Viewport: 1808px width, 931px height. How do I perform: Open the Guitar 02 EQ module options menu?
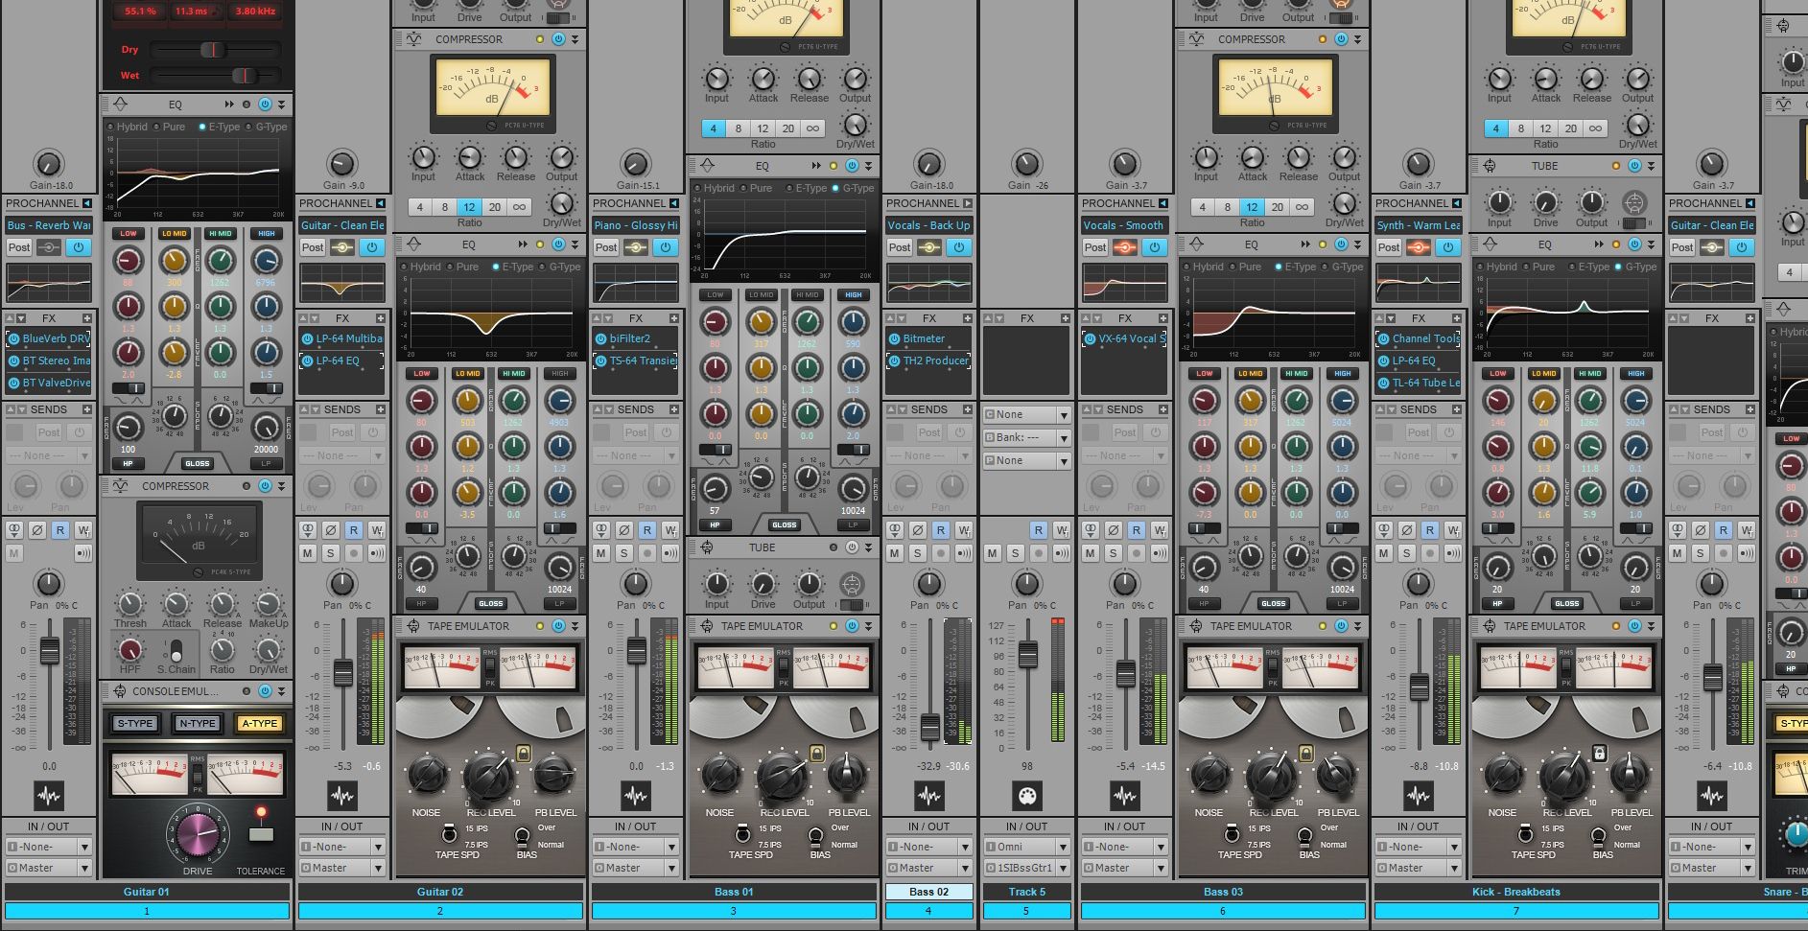[x=575, y=244]
